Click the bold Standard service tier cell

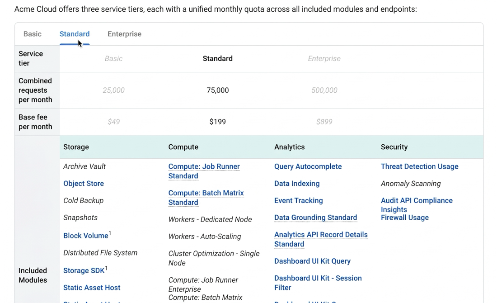(217, 58)
